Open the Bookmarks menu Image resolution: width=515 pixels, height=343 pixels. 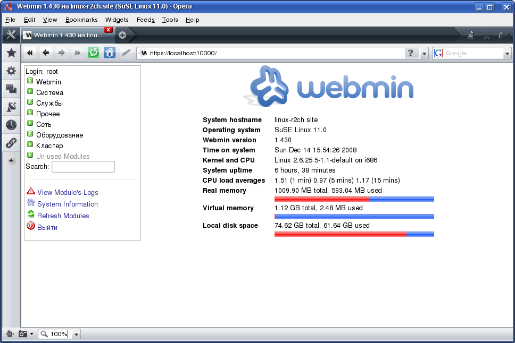click(81, 20)
